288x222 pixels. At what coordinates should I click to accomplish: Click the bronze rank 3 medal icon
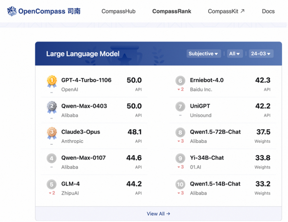[52, 133]
